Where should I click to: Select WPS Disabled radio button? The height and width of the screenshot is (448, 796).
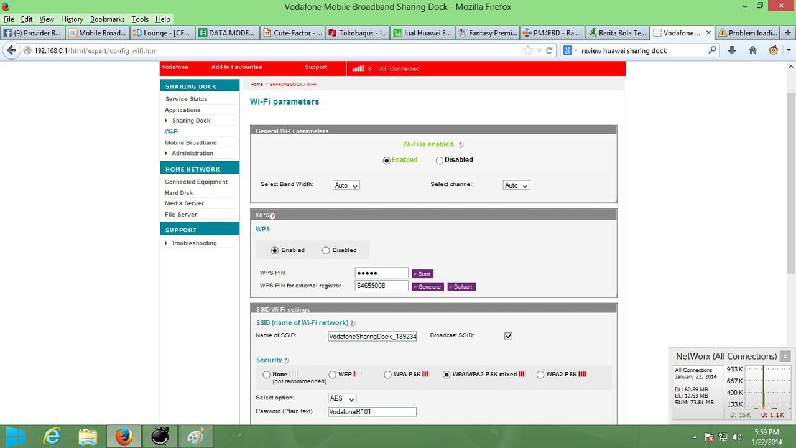326,251
